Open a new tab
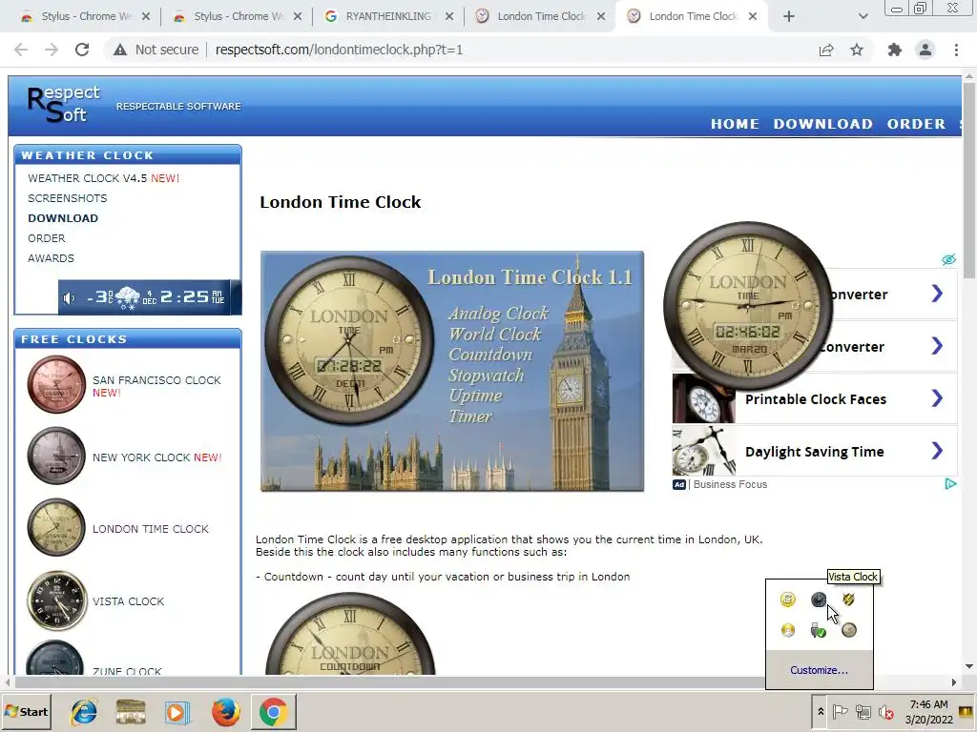This screenshot has width=977, height=732. point(789,16)
